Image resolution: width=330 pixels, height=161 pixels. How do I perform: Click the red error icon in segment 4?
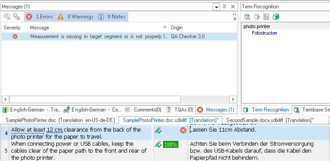(x=183, y=130)
